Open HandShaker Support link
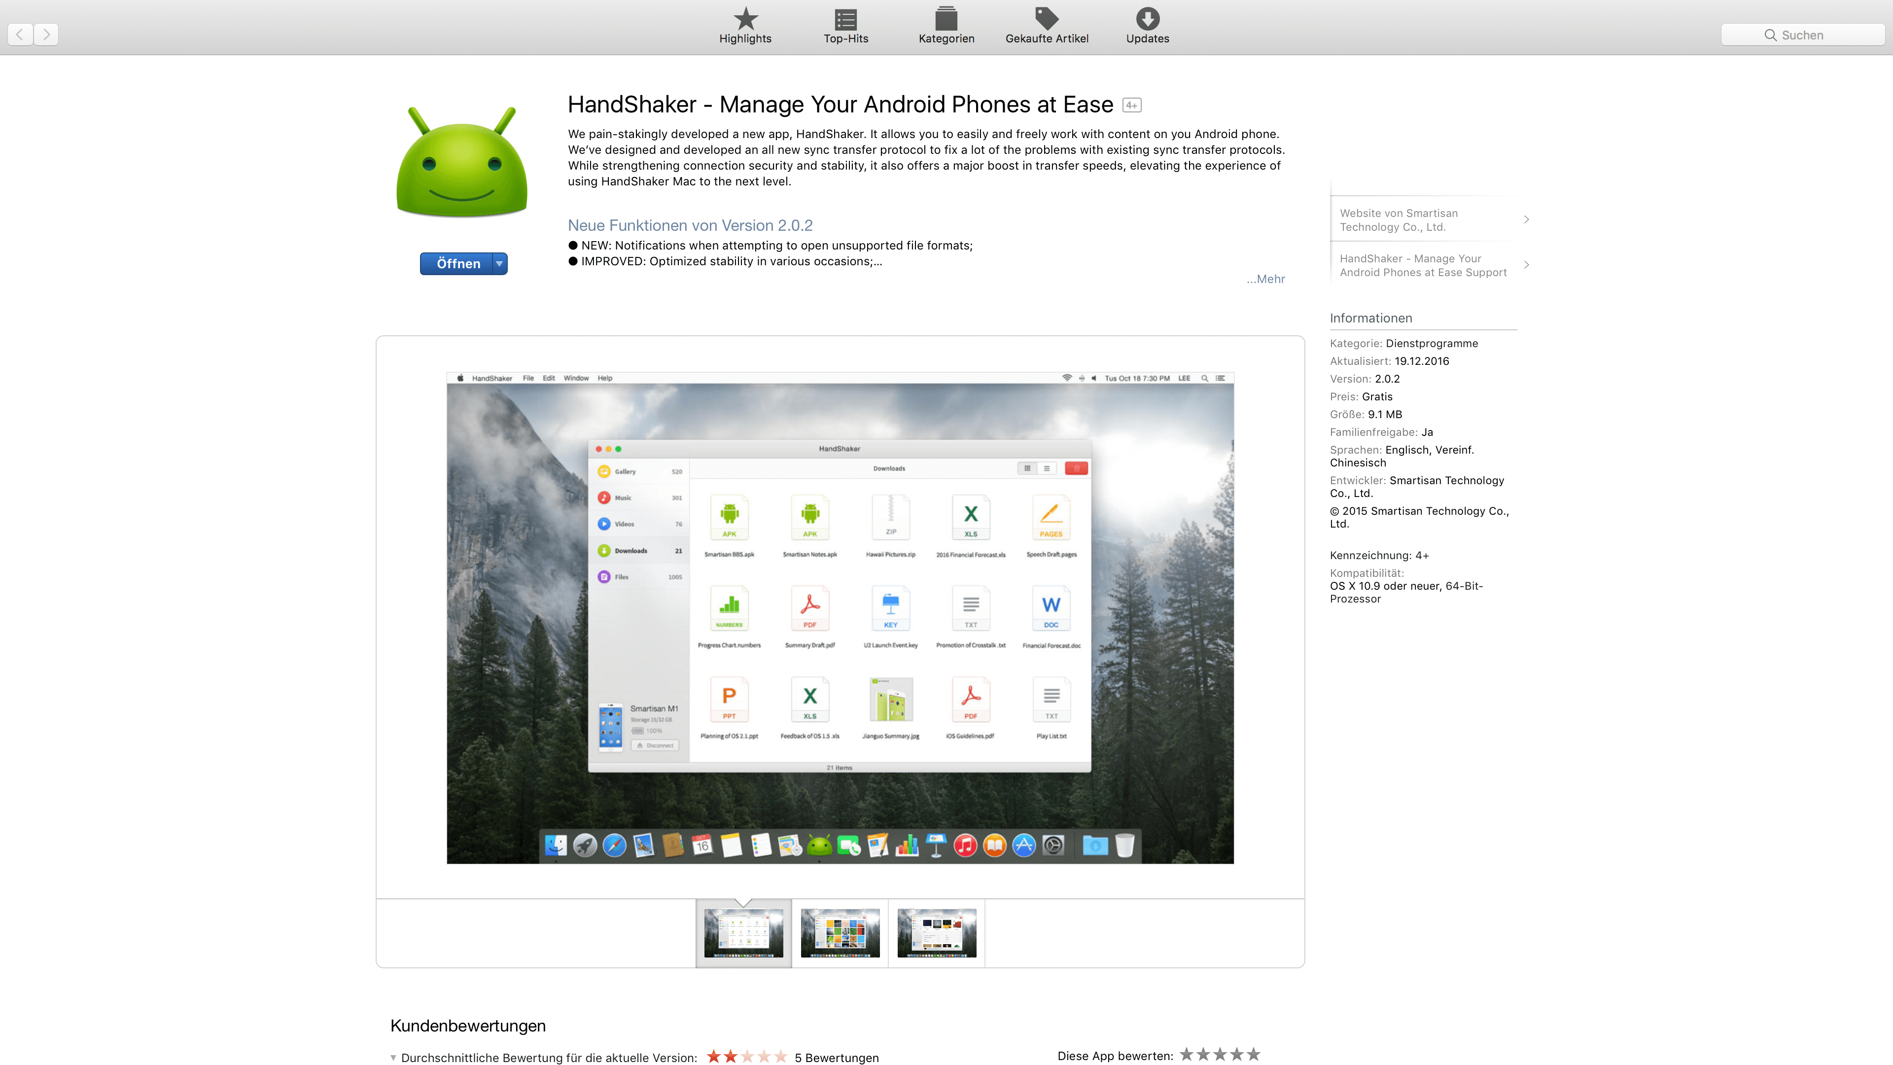The image size is (1893, 1065). [x=1423, y=265]
